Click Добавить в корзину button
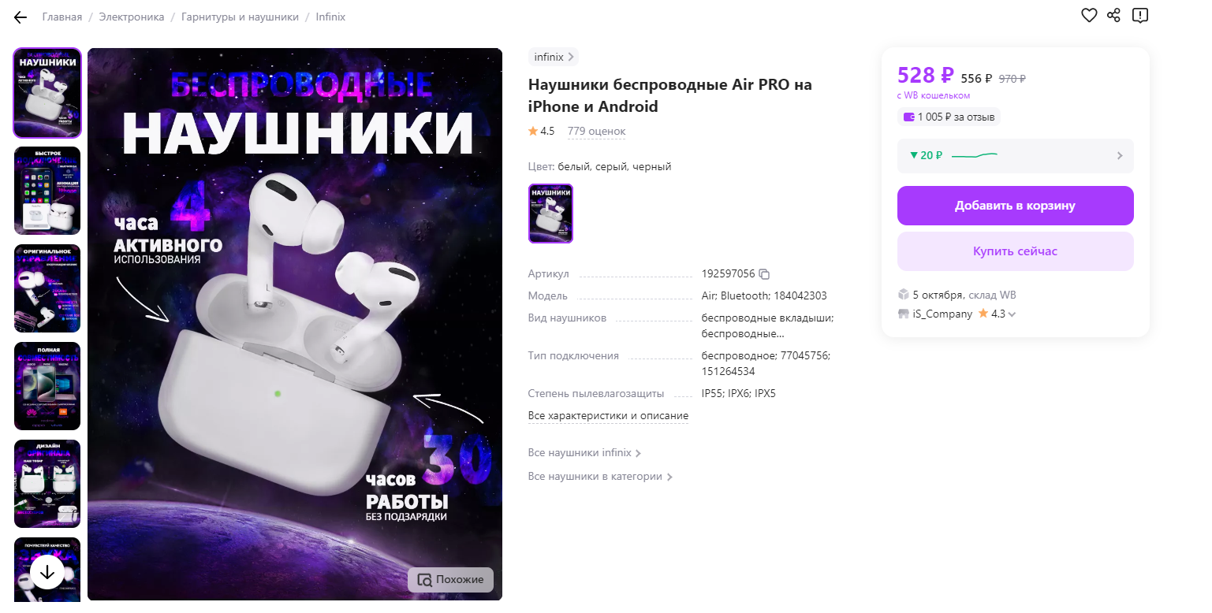This screenshot has width=1212, height=613. (1016, 206)
